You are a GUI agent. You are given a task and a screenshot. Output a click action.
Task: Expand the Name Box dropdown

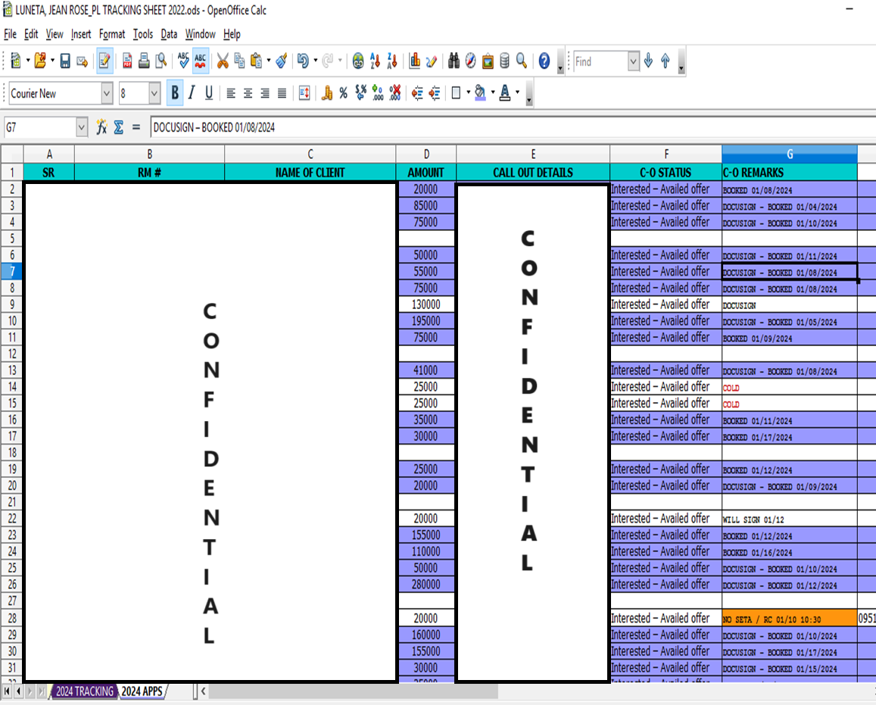(82, 127)
